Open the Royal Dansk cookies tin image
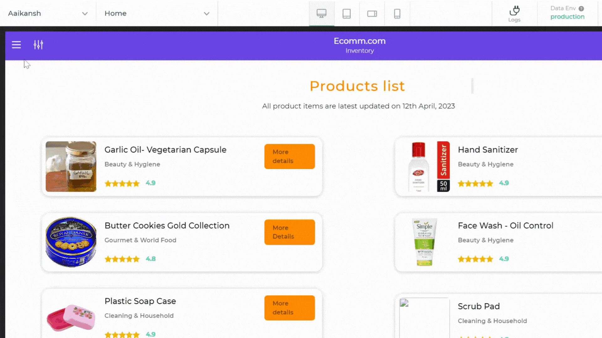Viewport: 602px width, 338px height. tap(71, 242)
